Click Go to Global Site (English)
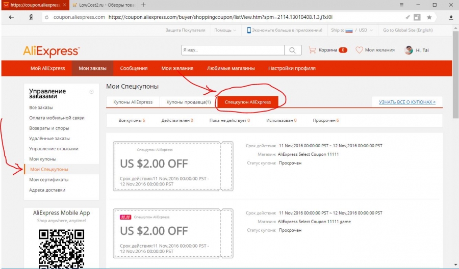 tap(408, 30)
